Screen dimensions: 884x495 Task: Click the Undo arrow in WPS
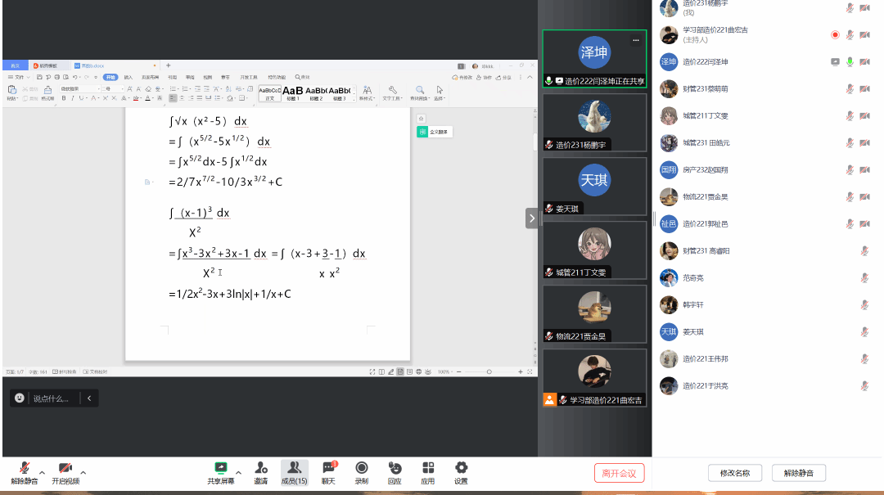pos(75,77)
